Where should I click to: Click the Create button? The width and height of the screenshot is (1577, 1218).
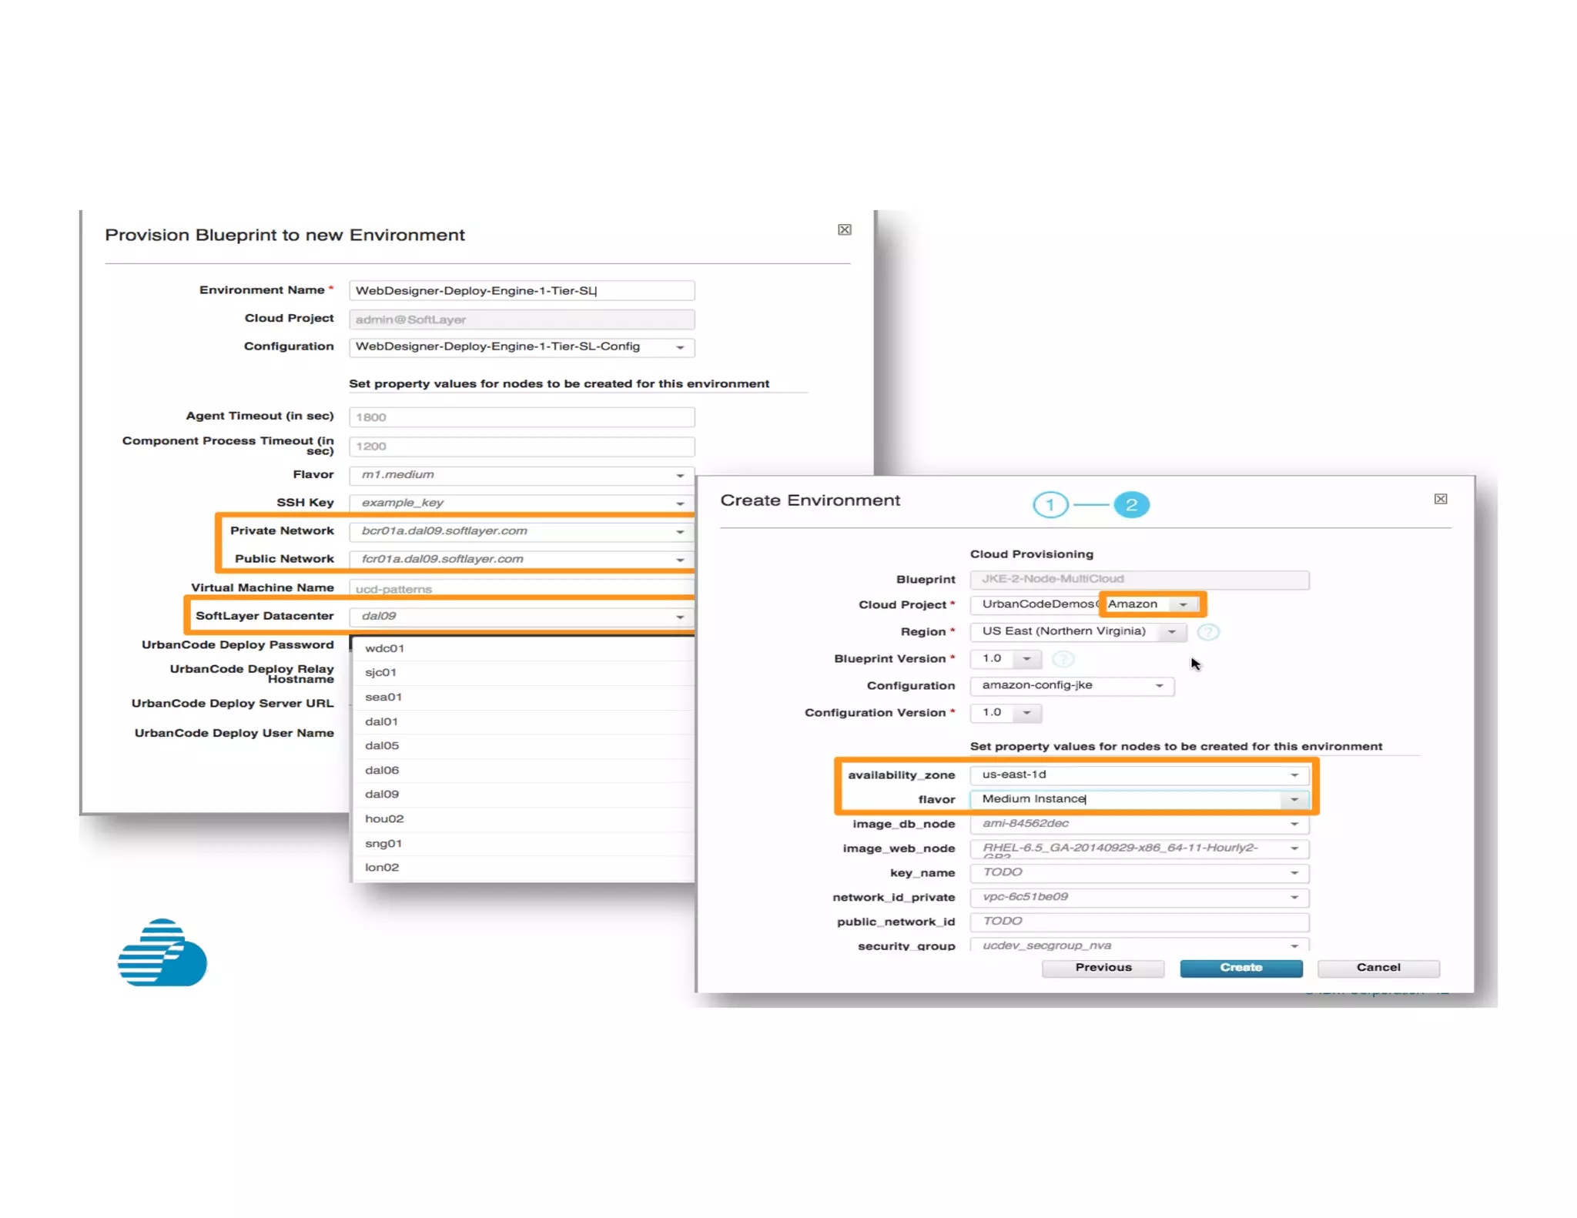tap(1241, 968)
